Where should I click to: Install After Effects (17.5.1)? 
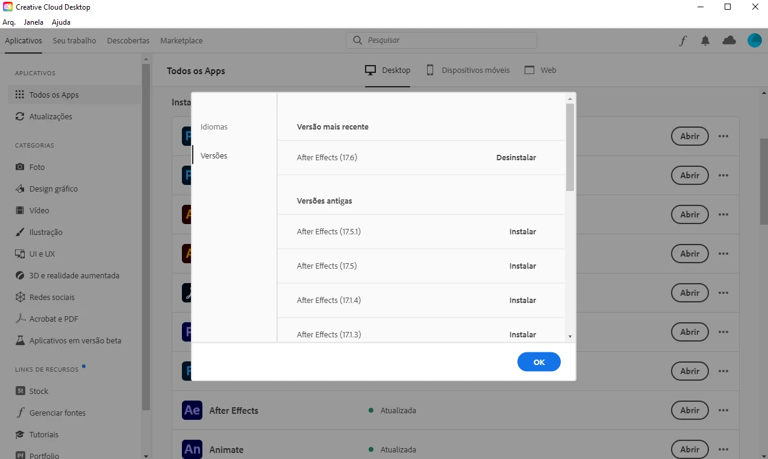point(523,232)
